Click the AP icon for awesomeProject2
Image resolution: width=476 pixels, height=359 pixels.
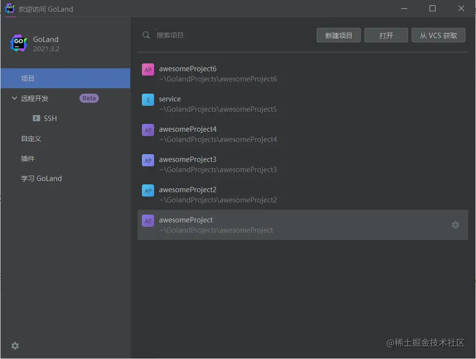[x=148, y=191]
